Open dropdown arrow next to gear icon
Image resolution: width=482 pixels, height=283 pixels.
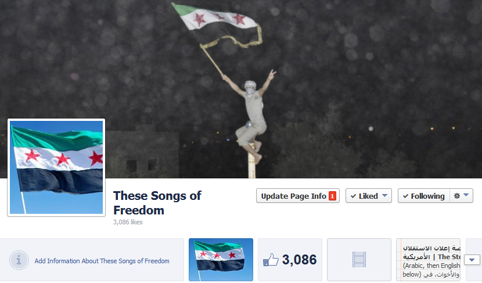[x=466, y=195]
